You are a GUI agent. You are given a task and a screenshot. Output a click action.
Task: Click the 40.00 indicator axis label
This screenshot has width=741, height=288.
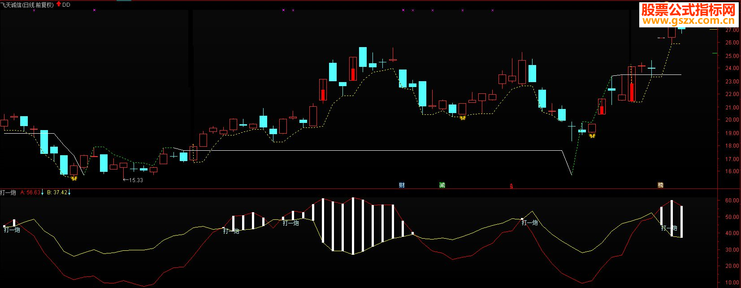[x=732, y=233]
